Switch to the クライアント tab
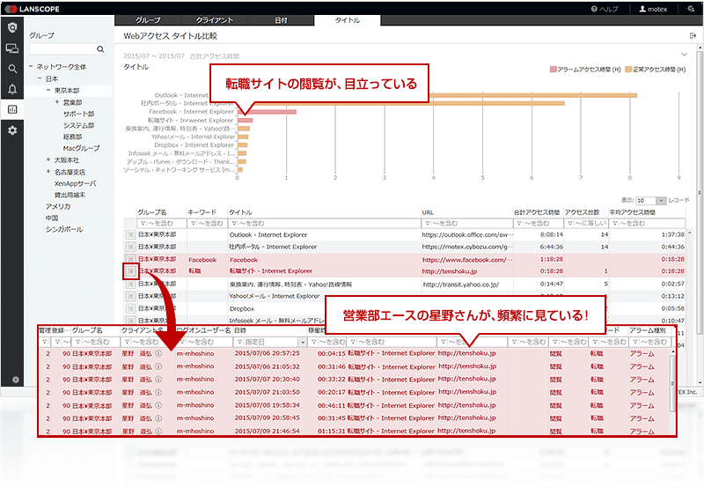The image size is (704, 488). tap(214, 20)
